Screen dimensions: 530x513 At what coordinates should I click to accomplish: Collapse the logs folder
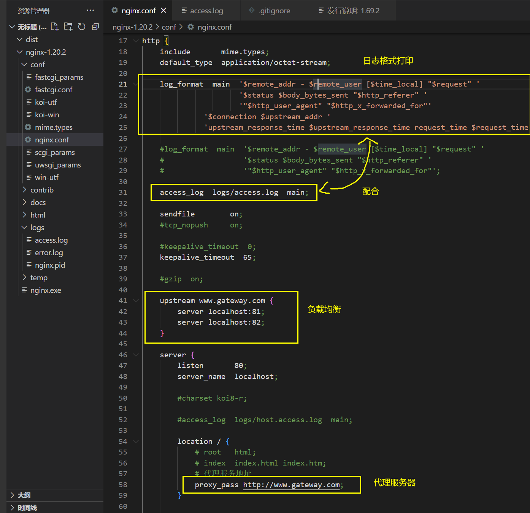(x=24, y=227)
